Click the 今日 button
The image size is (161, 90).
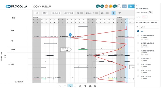pos(37,13)
